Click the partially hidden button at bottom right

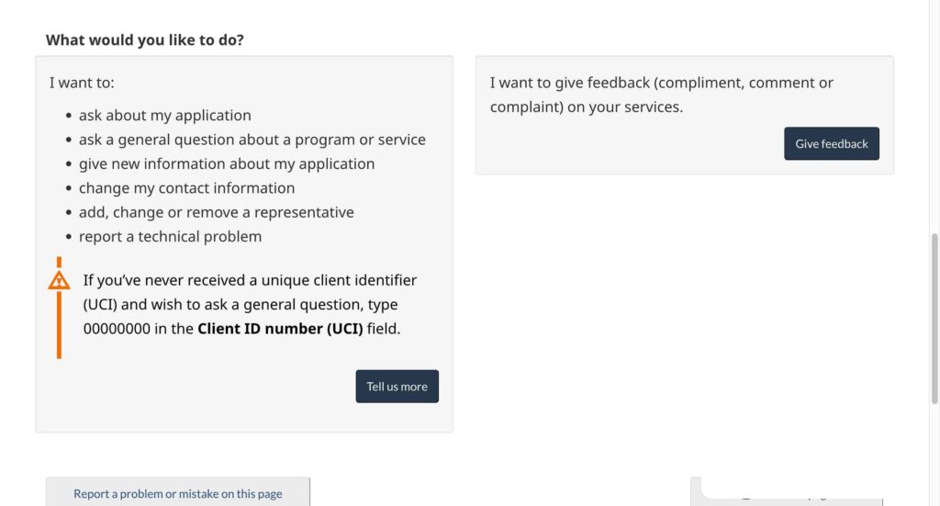(787, 492)
